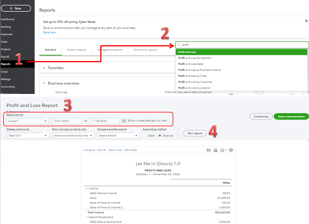
Task: Click the Sales amount 20,005.00
Action: coord(224,198)
